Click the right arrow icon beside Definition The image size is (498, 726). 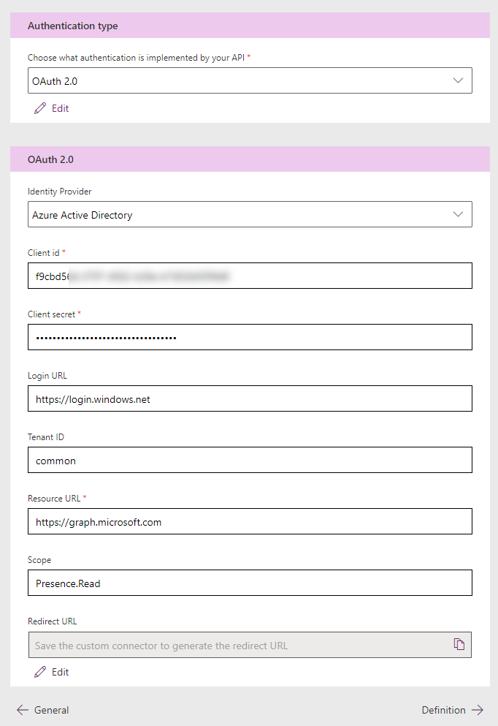478,710
